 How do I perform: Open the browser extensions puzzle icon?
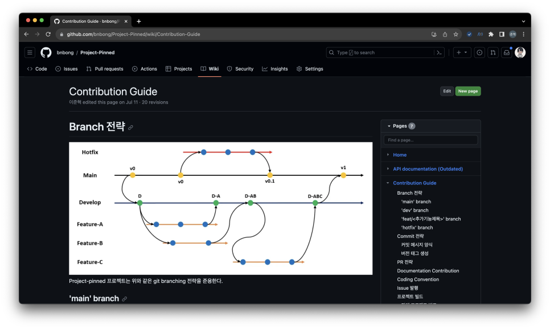click(x=491, y=34)
